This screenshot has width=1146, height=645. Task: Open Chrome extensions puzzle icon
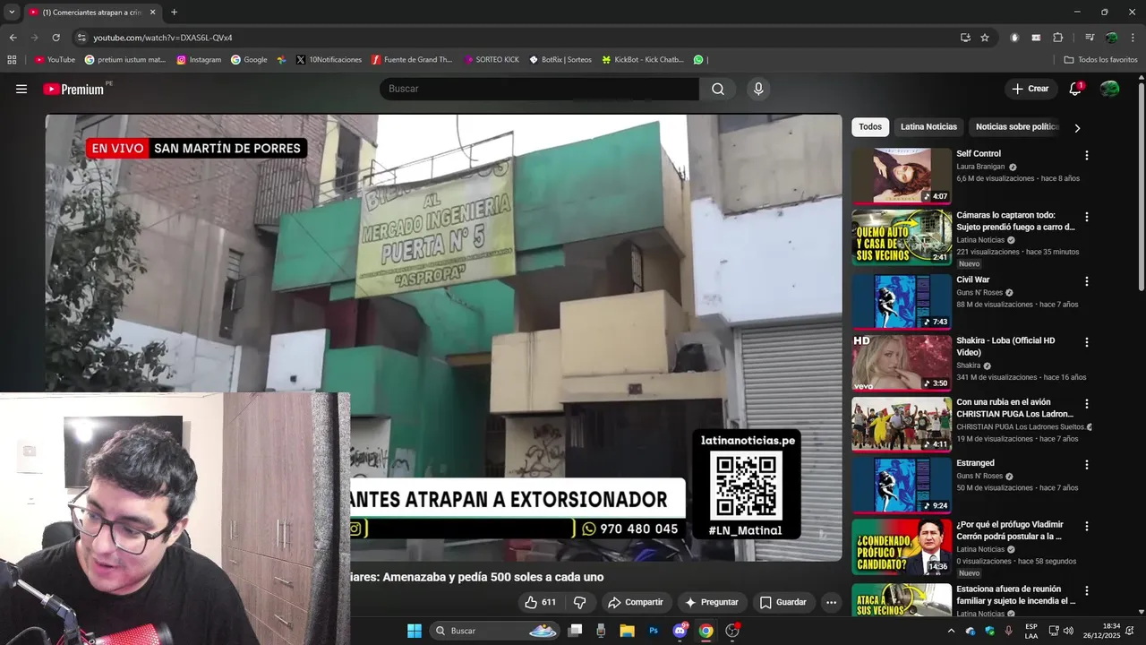1057,38
